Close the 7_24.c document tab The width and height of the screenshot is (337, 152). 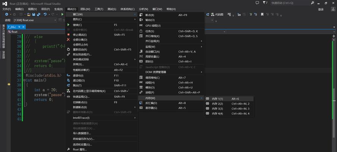pyautogui.click(x=23, y=27)
